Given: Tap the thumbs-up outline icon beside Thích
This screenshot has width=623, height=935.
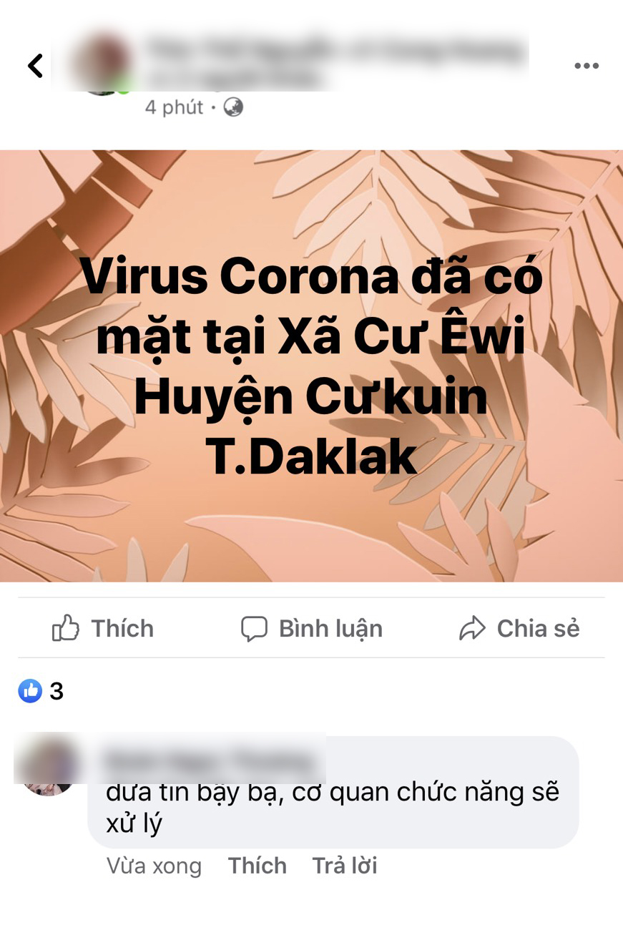Looking at the screenshot, I should pyautogui.click(x=66, y=628).
